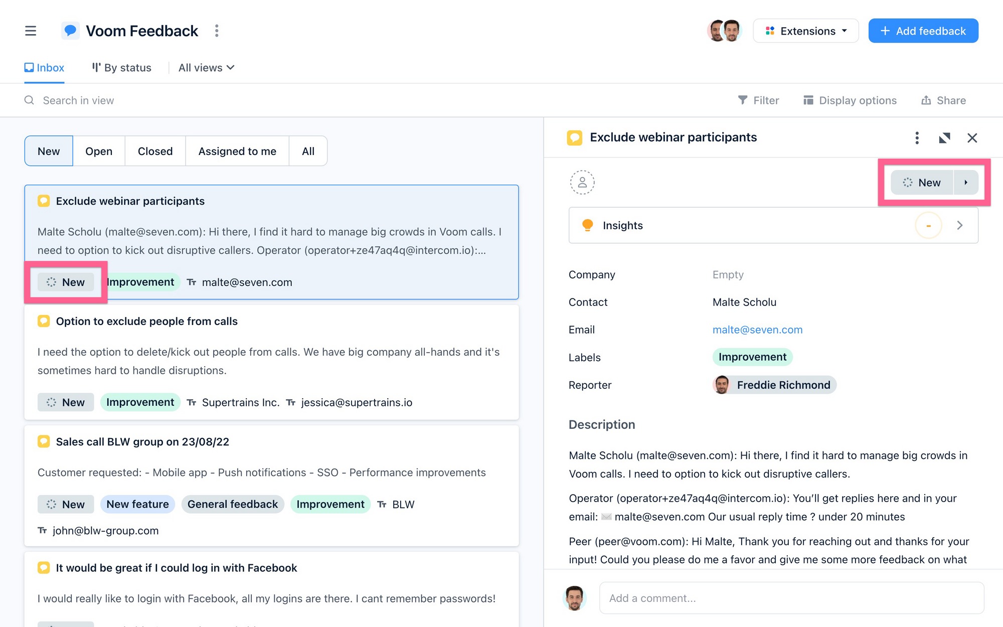Click the Add feedback button
This screenshot has height=627, width=1003.
tap(923, 31)
